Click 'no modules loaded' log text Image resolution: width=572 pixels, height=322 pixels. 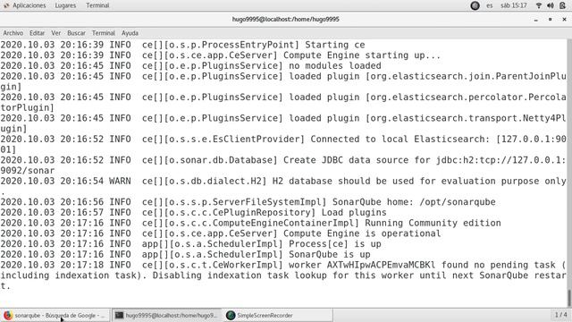(335, 65)
